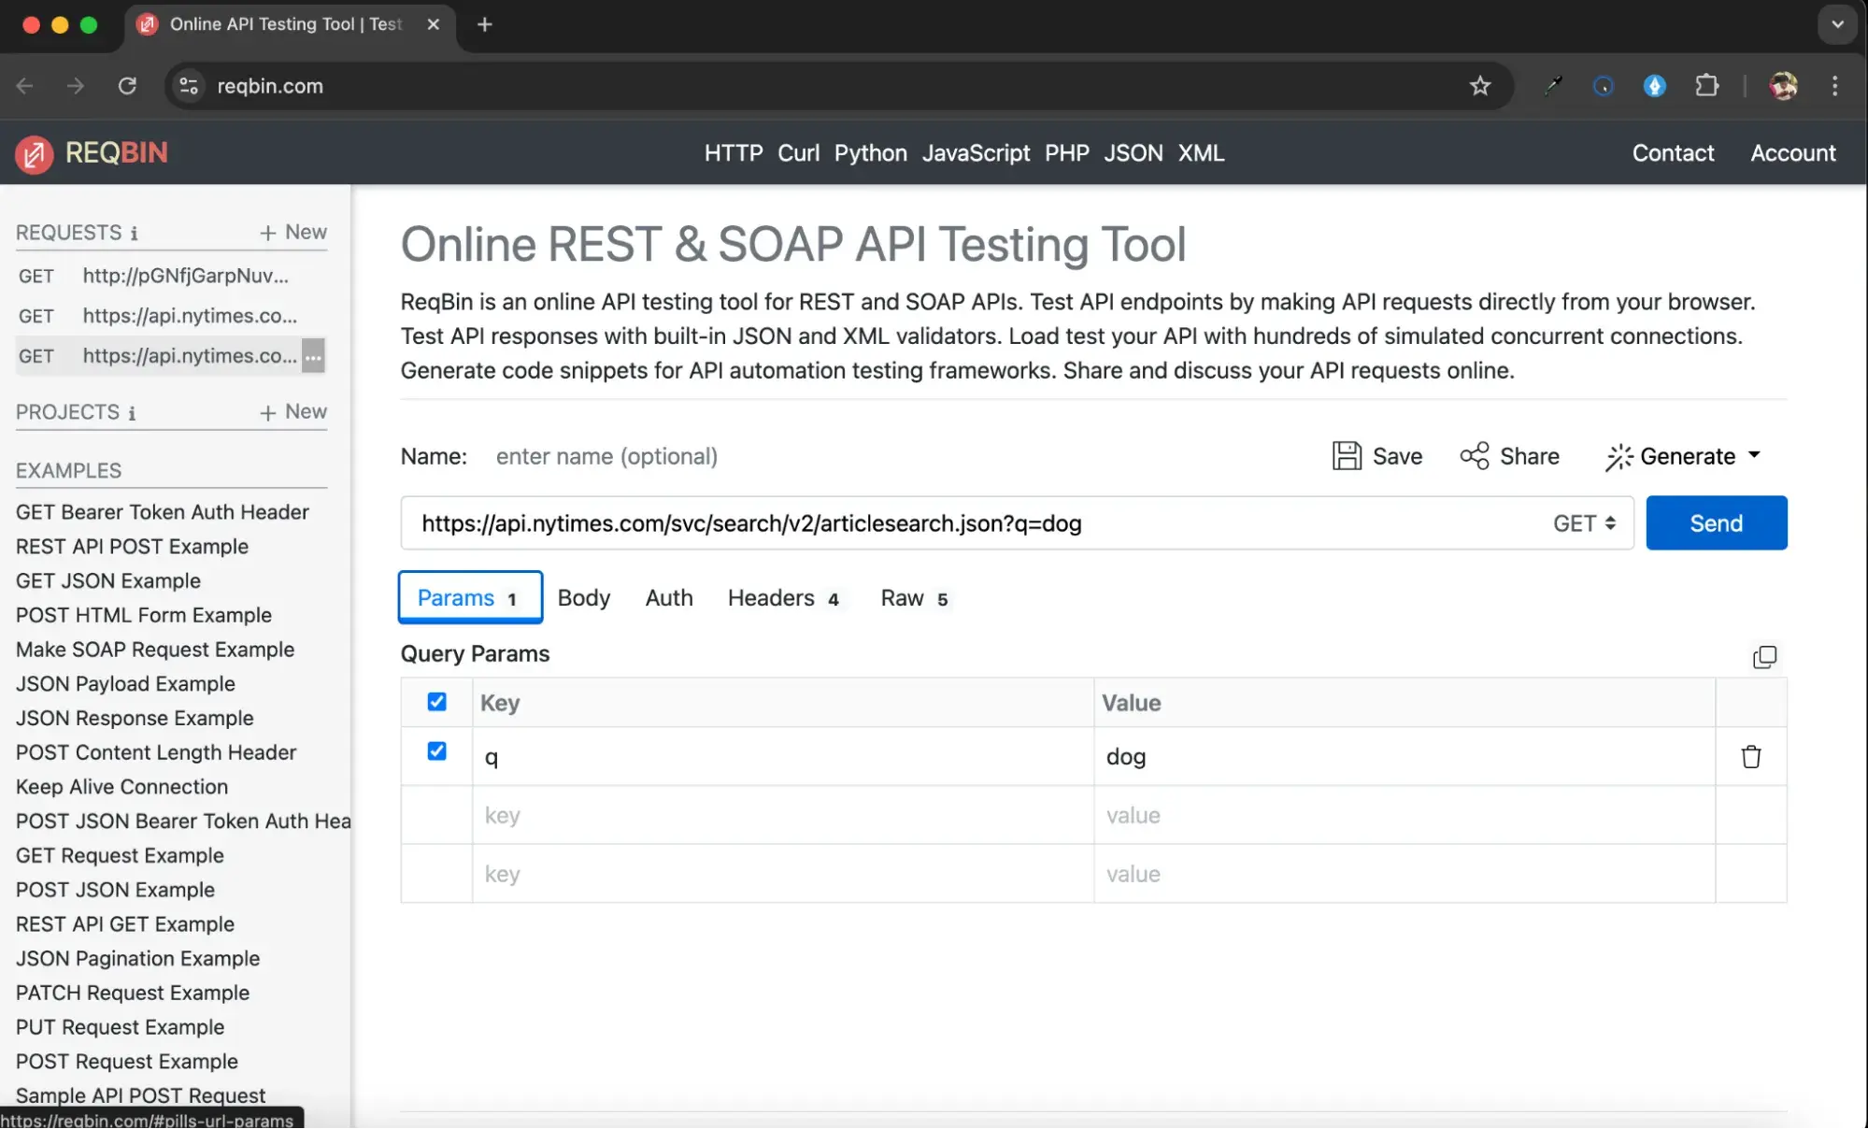
Task: Go back in browser history
Action: click(x=25, y=86)
